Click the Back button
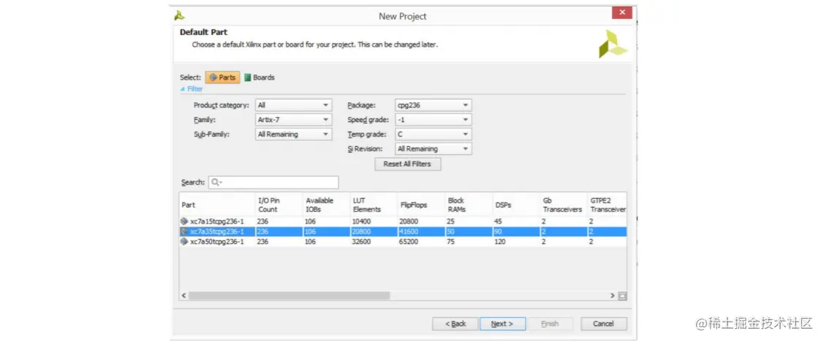Image resolution: width=824 pixels, height=342 pixels. coord(455,324)
